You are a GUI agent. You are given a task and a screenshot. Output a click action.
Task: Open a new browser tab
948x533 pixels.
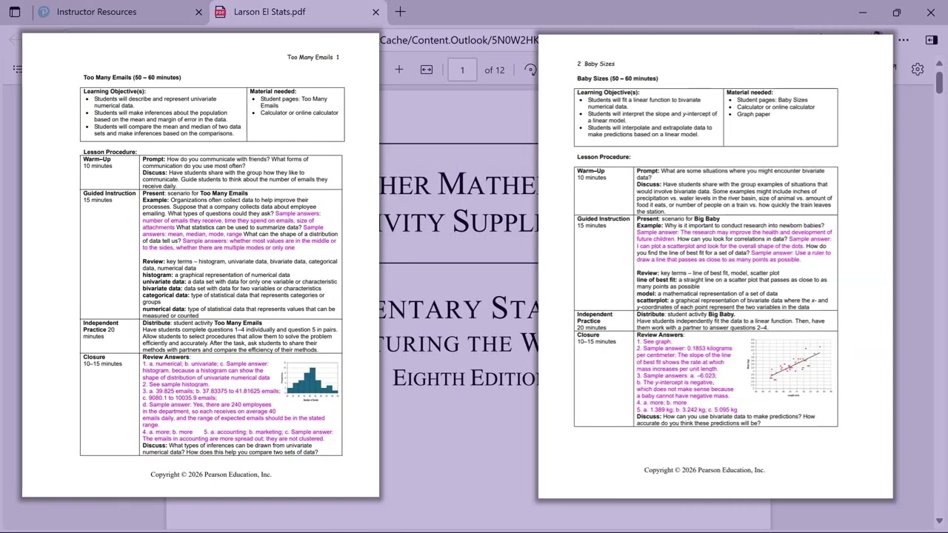click(400, 12)
